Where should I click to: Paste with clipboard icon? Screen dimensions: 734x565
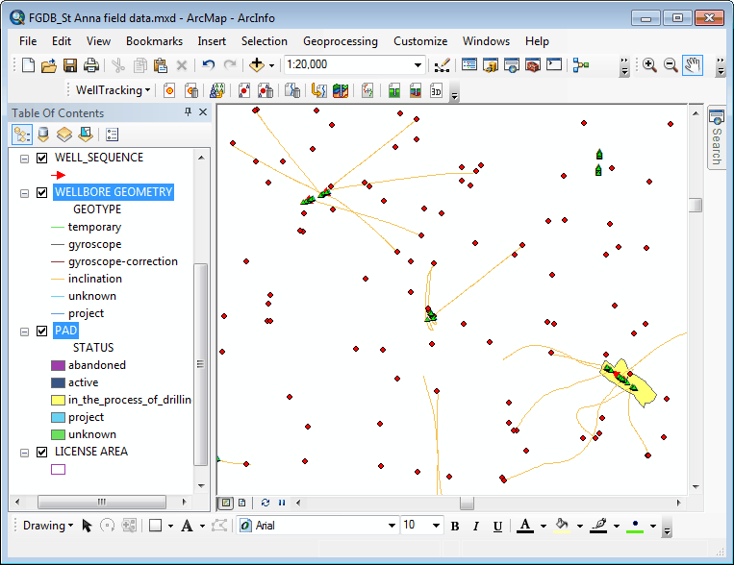click(161, 65)
